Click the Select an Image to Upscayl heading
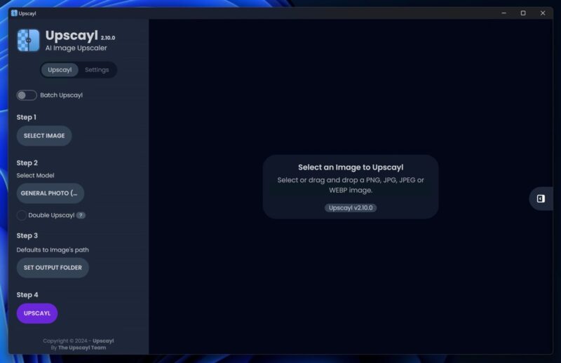Screen dimensions: 561x363 click(x=351, y=167)
